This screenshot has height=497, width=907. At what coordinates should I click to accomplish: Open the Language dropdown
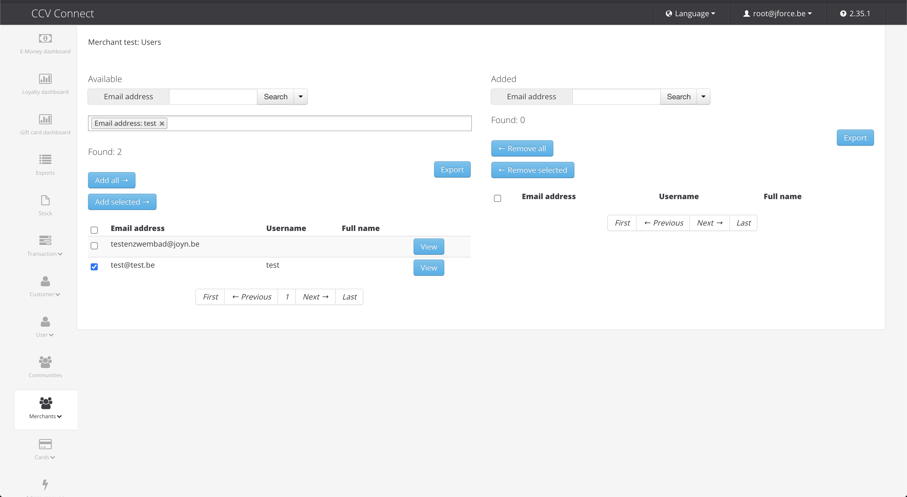(x=690, y=13)
